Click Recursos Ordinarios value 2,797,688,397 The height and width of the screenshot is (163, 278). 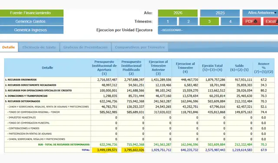tap(134, 80)
